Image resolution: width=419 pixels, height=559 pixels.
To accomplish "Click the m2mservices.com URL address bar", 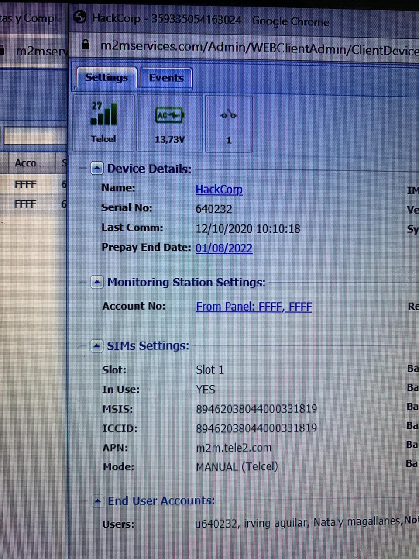I will pos(259,48).
